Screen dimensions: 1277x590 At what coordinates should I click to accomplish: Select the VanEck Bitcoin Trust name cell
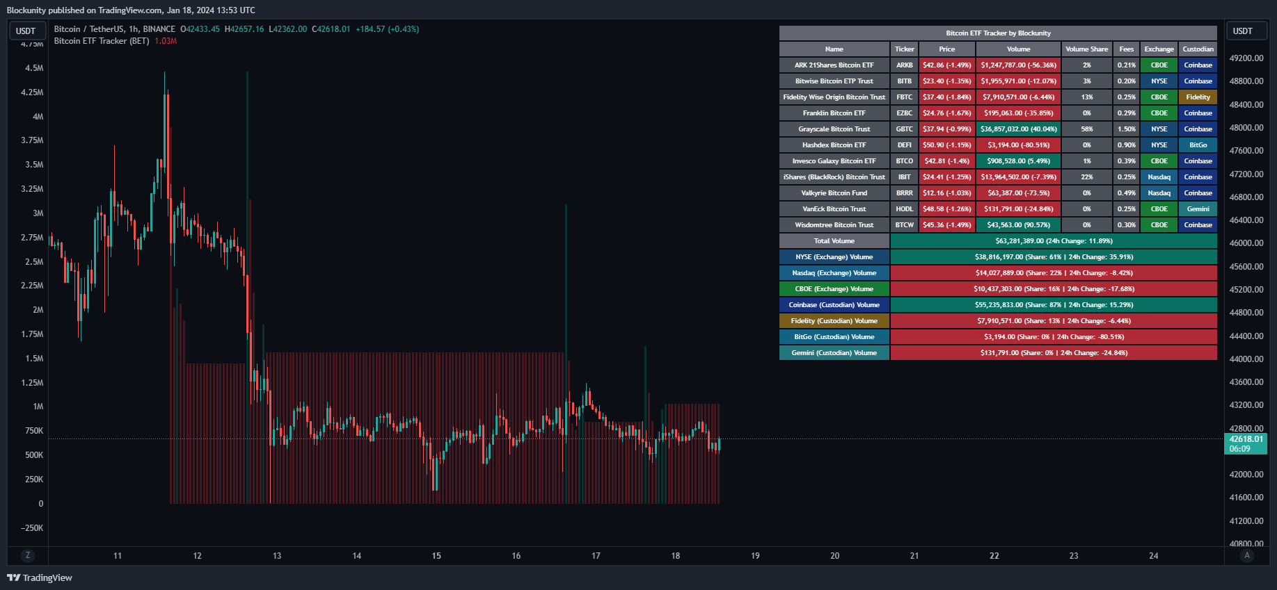(834, 209)
